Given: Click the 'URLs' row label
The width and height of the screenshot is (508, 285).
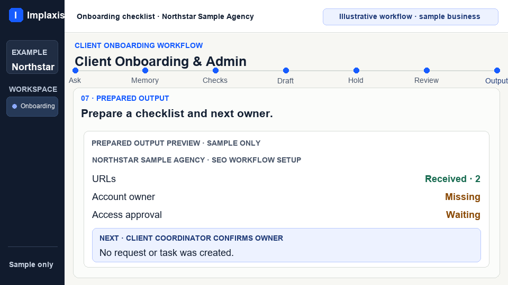Looking at the screenshot, I should 104,179.
